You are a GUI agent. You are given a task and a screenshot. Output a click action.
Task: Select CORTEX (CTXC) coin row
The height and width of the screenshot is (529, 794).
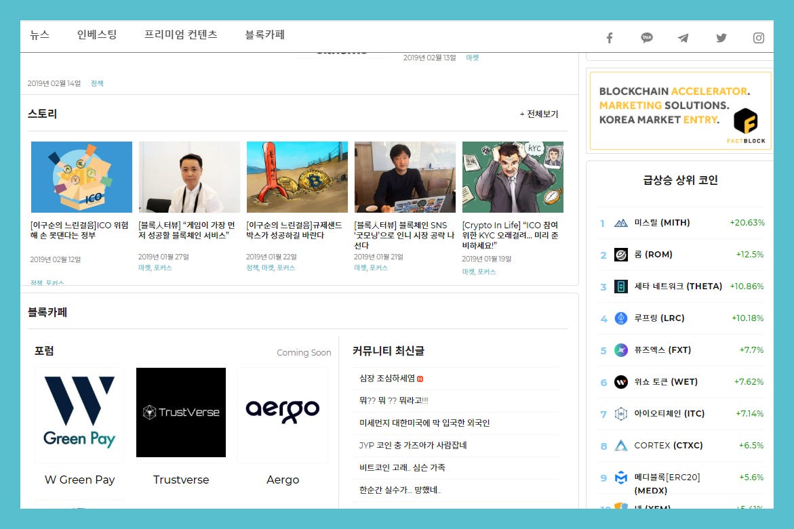click(681, 446)
